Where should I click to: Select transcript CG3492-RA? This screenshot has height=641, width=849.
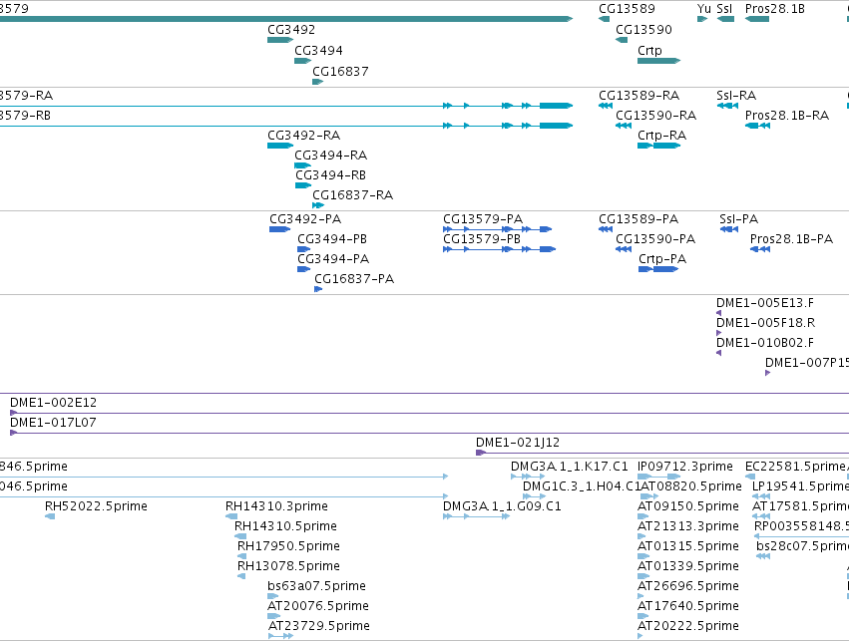click(x=280, y=146)
